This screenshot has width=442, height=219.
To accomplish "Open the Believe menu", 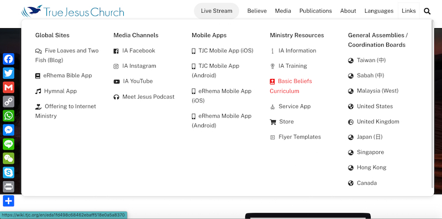I will click(257, 11).
